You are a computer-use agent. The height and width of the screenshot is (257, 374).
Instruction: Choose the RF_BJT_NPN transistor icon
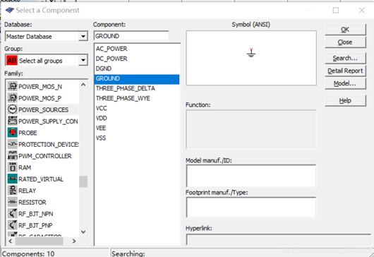click(x=13, y=213)
